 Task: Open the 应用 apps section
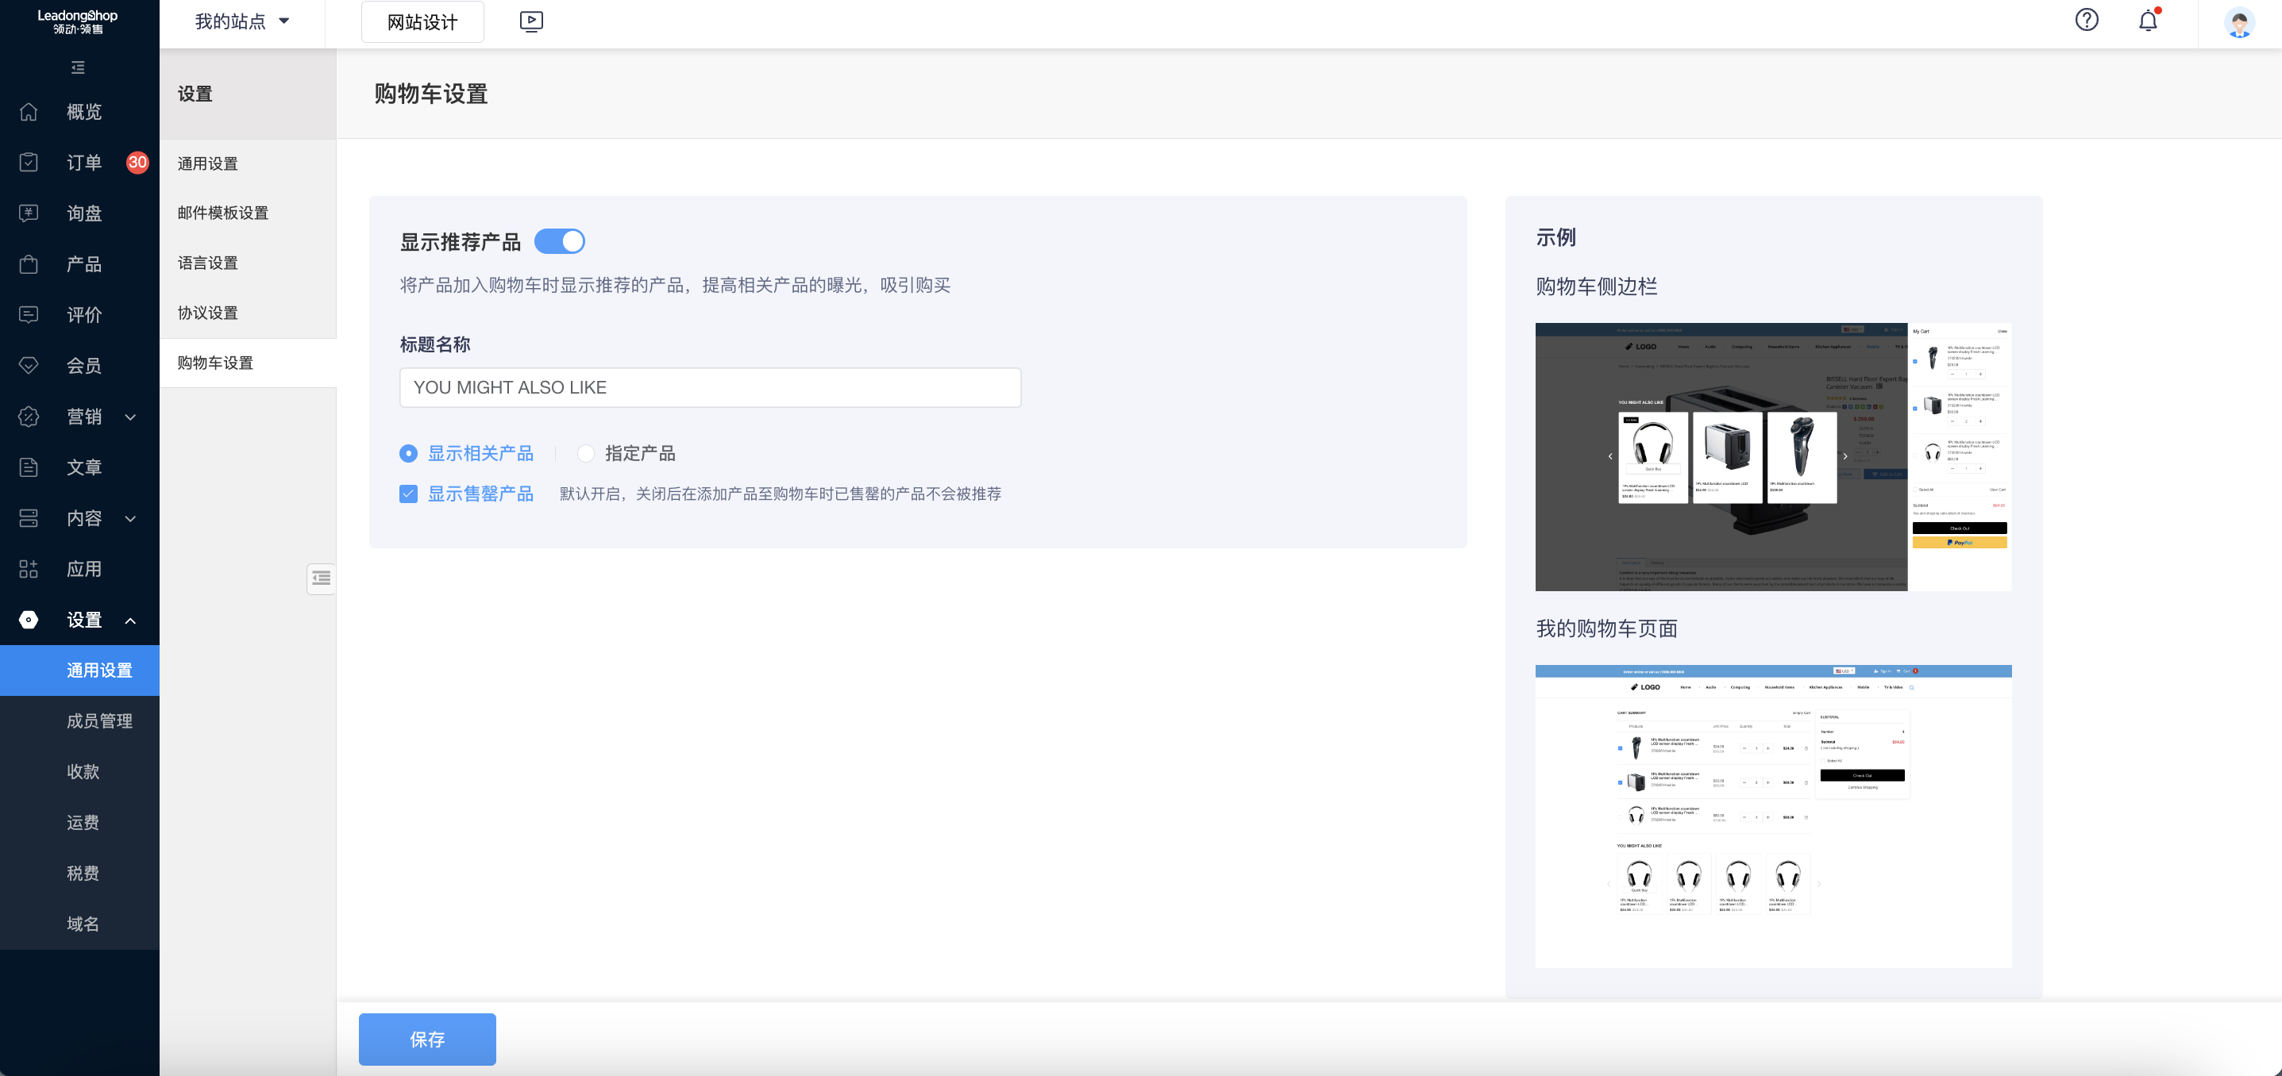tap(83, 569)
